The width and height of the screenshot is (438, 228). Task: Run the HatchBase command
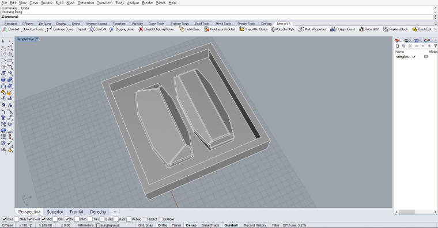[190, 29]
